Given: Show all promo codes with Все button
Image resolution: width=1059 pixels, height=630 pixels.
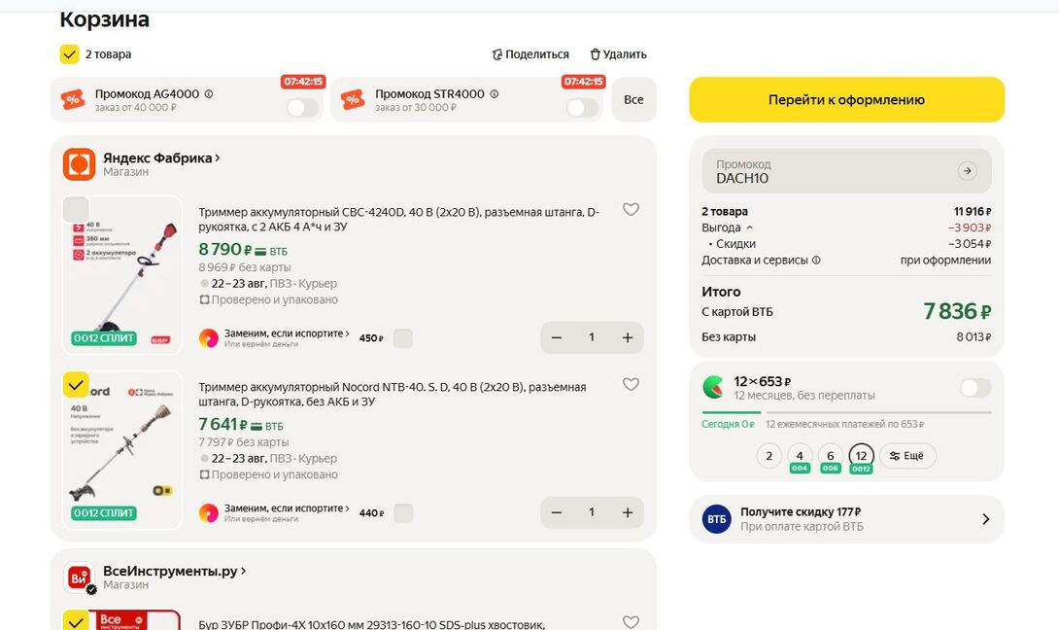Looking at the screenshot, I should point(633,99).
